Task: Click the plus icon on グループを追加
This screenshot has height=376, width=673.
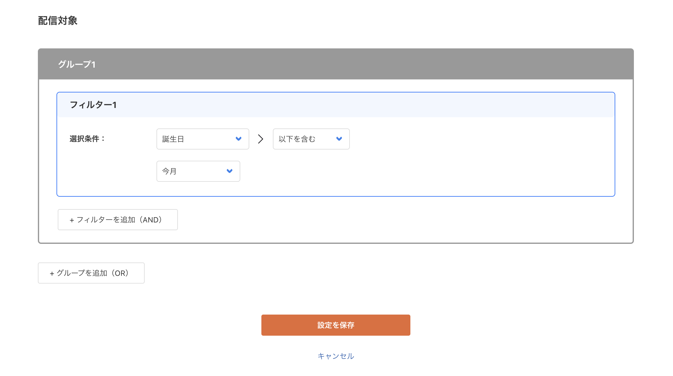Action: click(52, 273)
